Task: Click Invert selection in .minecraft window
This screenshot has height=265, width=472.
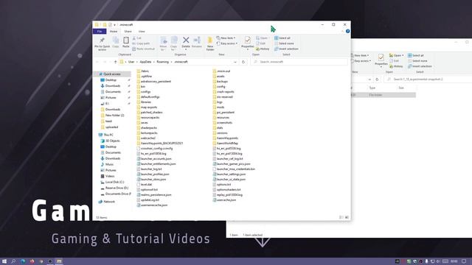Action: click(x=286, y=49)
